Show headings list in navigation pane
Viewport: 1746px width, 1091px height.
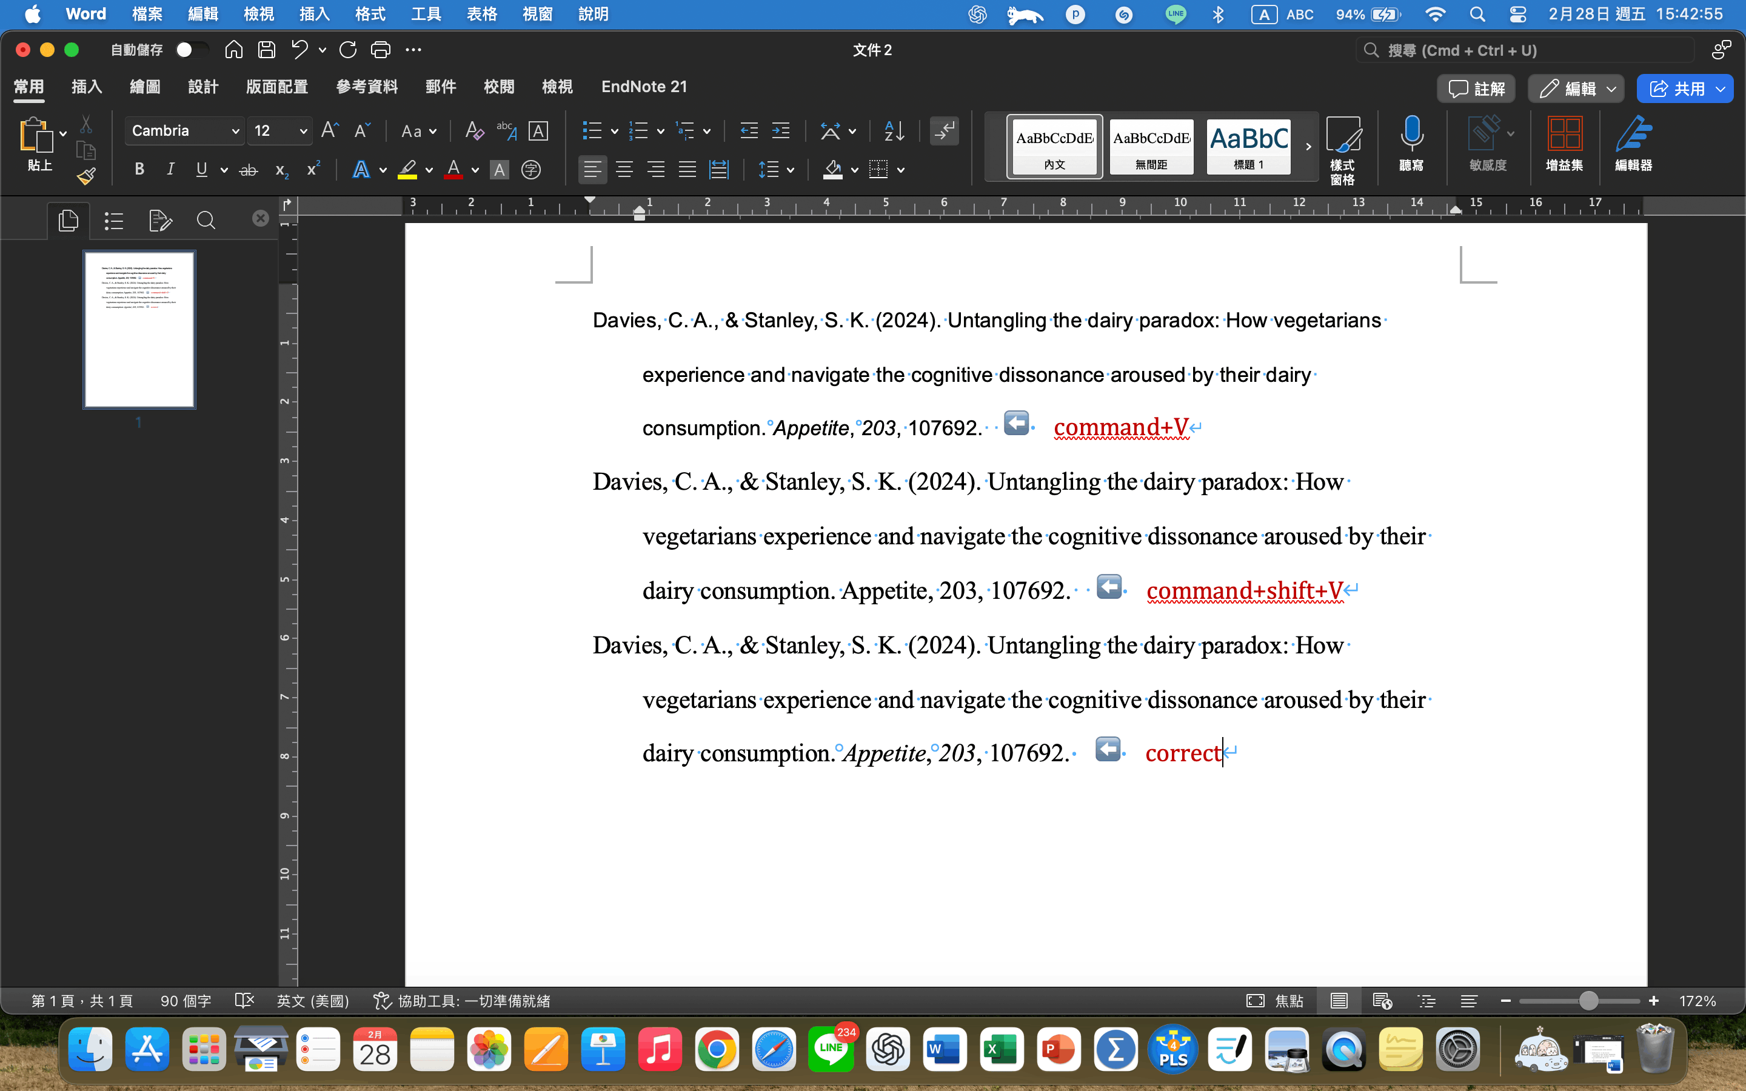[x=114, y=221]
